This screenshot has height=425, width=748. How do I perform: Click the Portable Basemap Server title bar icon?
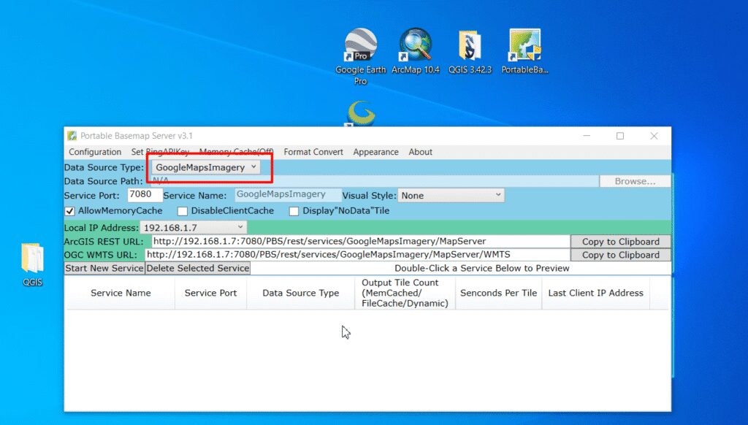click(x=72, y=136)
